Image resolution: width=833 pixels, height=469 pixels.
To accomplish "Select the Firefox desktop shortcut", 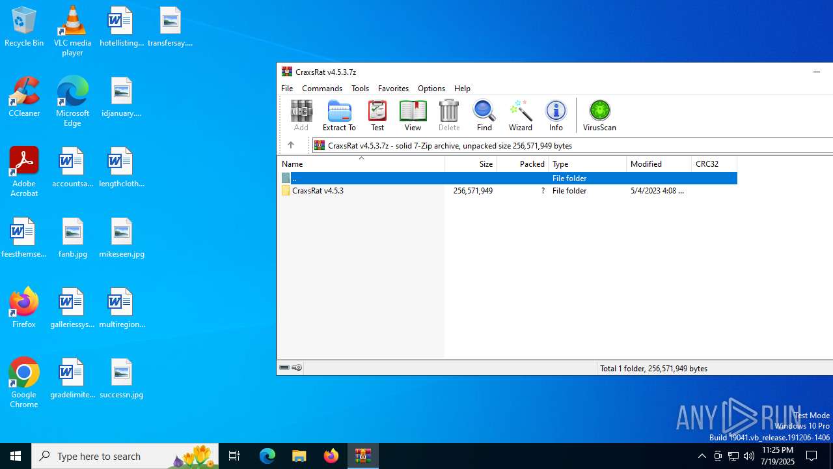I will (24, 308).
